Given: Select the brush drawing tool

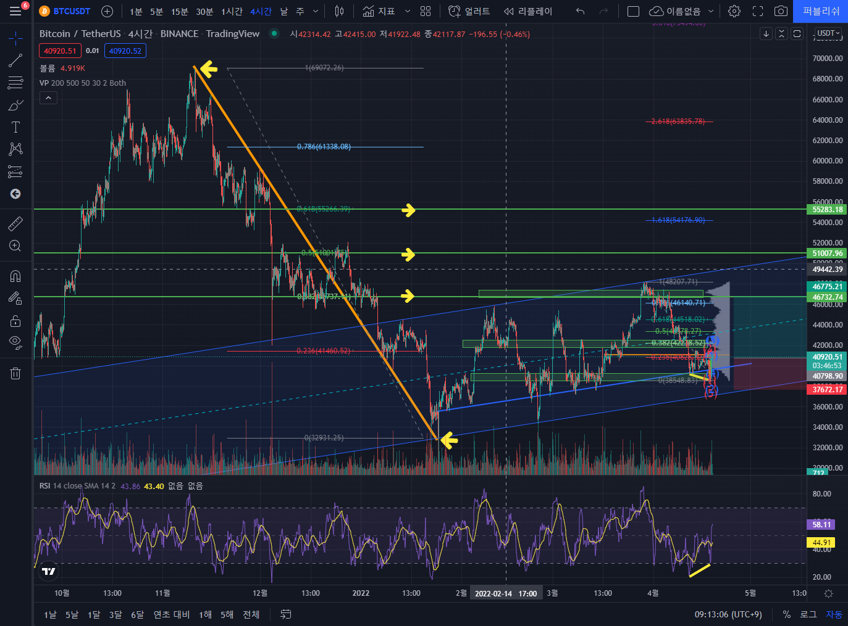Looking at the screenshot, I should [x=15, y=105].
